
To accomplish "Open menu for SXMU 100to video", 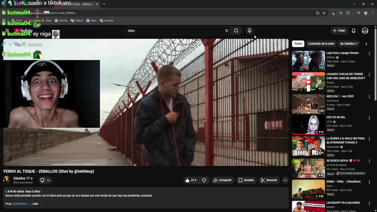I will (x=369, y=182).
